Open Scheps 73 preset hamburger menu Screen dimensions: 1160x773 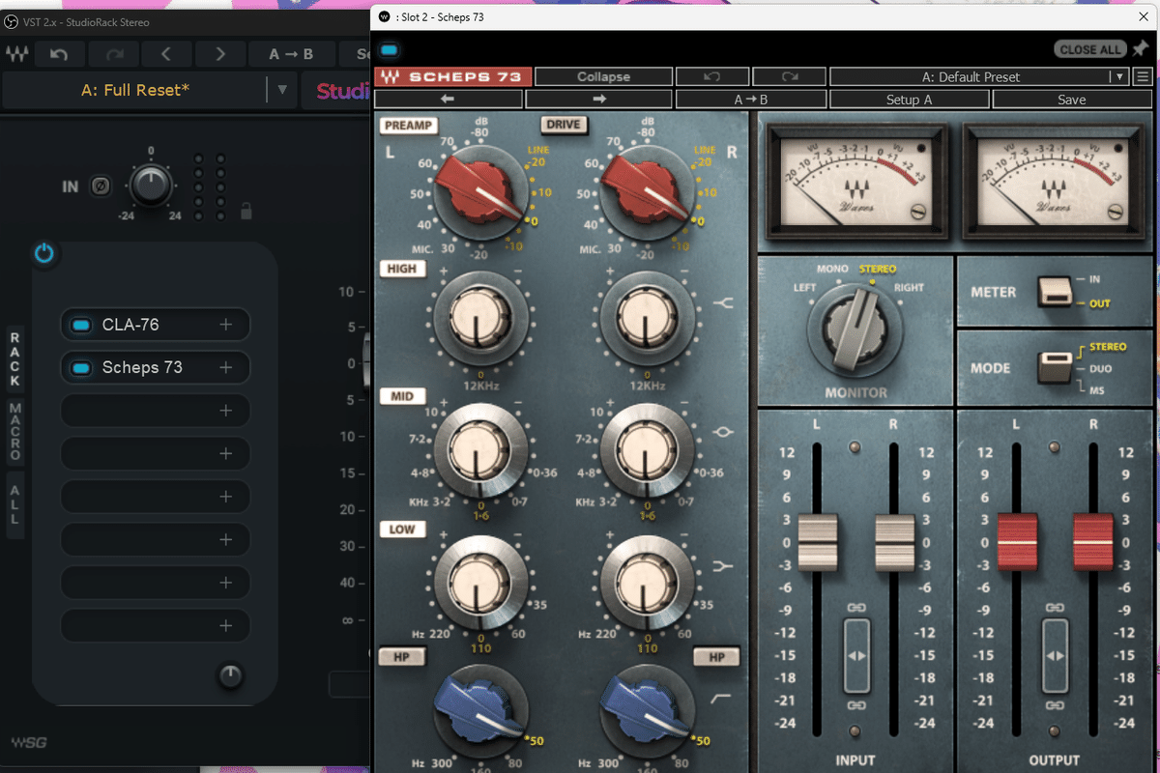click(x=1143, y=76)
